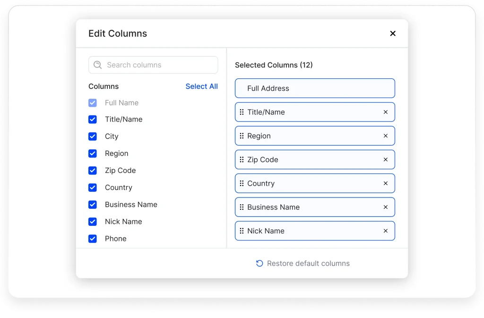This screenshot has width=484, height=318.
Task: Uncheck the Zip Code checkbox
Action: [93, 171]
